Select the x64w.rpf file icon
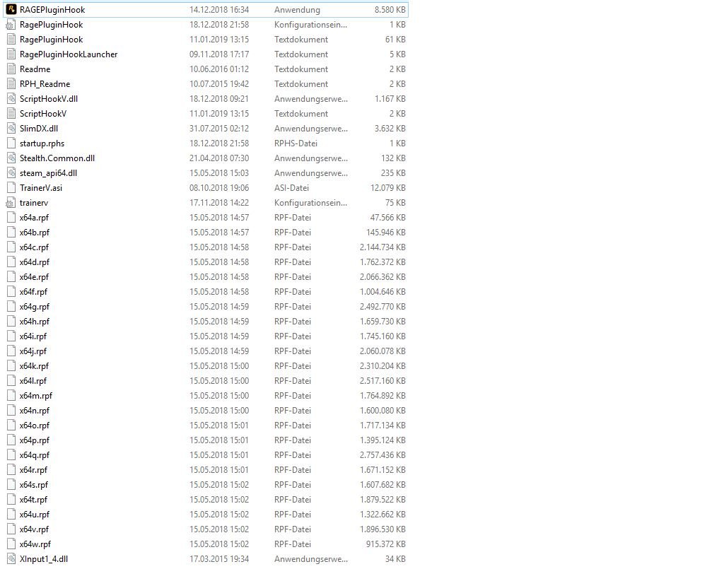707x569 pixels. pos(11,544)
